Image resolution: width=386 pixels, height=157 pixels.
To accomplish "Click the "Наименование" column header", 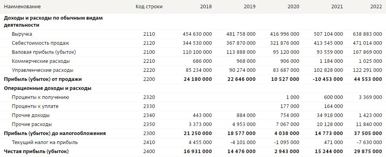I will click(22, 7).
